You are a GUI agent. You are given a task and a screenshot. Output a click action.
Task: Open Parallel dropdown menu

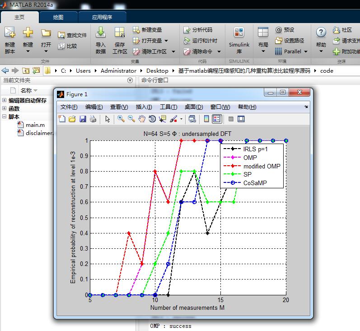291,51
